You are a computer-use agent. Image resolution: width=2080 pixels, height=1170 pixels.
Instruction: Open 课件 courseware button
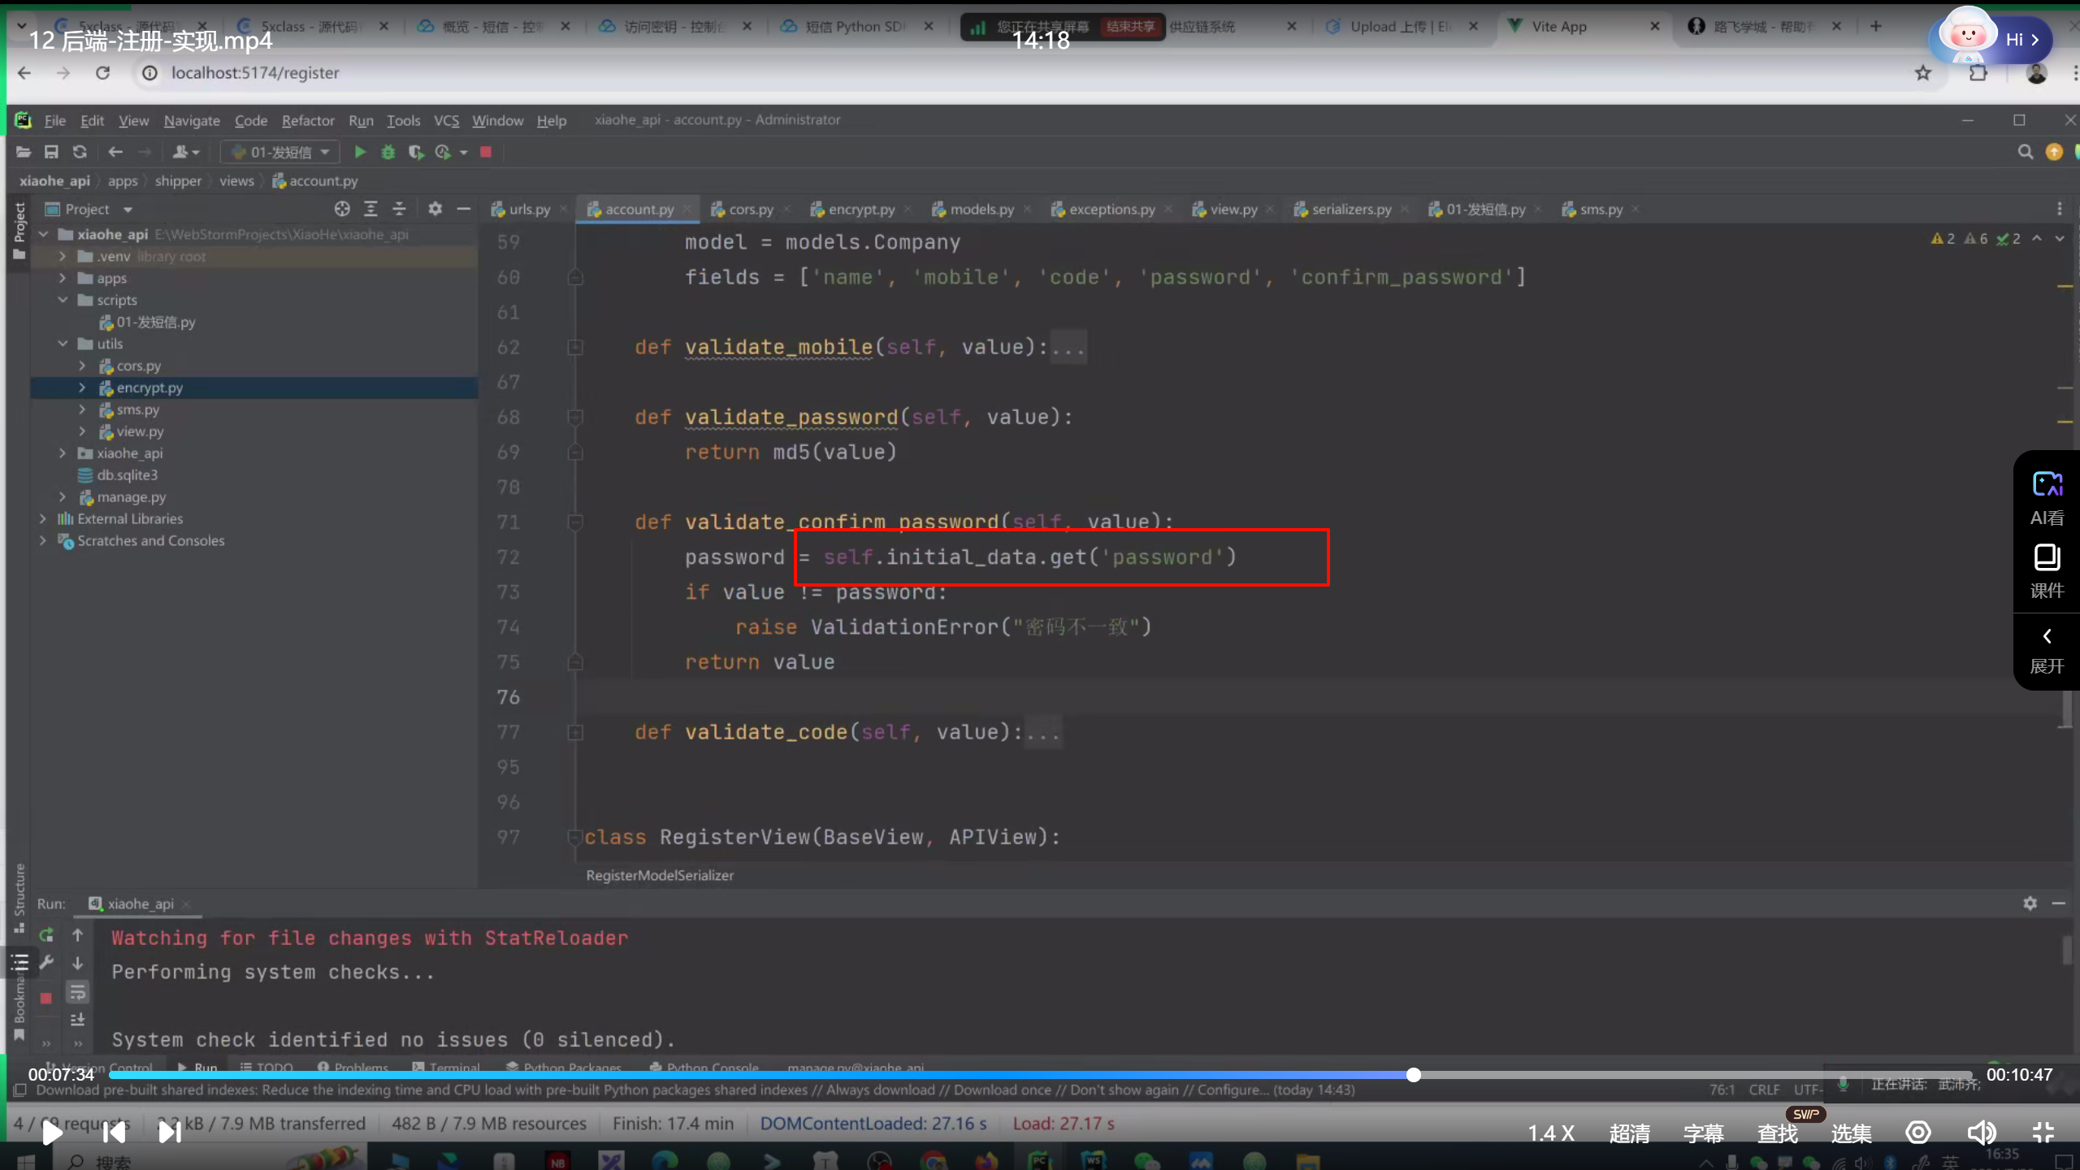pos(2047,571)
